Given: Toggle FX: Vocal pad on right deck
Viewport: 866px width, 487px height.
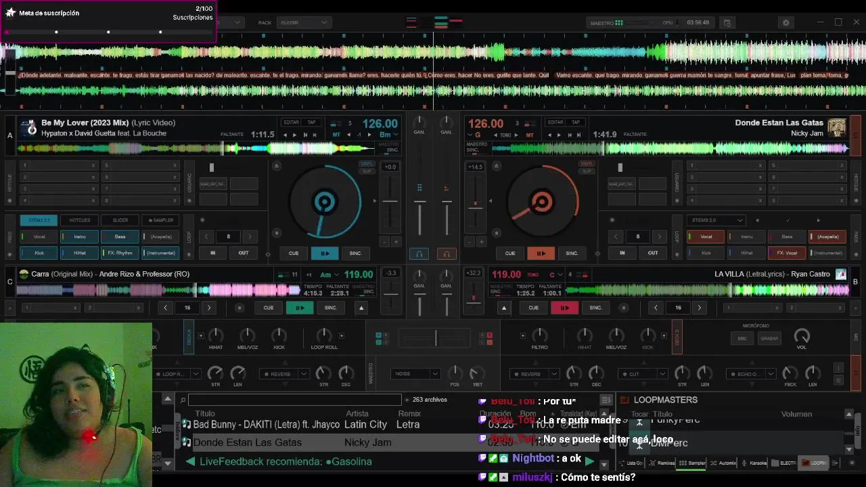Looking at the screenshot, I should pyautogui.click(x=787, y=253).
